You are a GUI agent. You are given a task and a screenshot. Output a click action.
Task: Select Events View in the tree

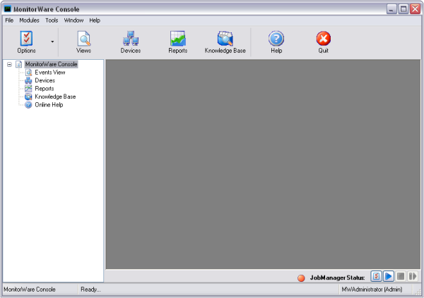pos(50,73)
